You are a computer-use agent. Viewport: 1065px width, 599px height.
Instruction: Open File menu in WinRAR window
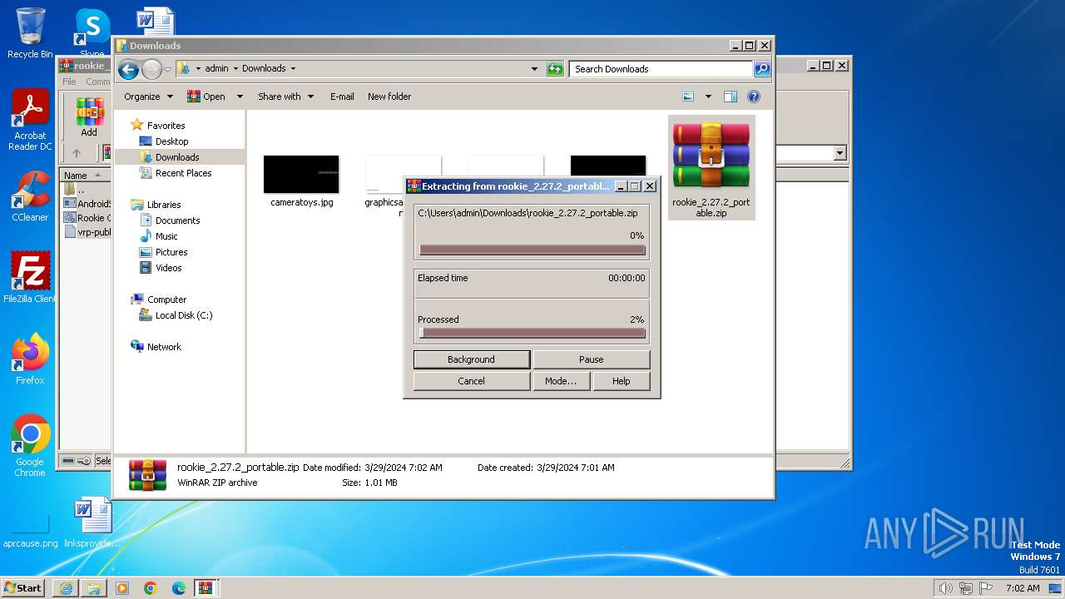click(69, 82)
